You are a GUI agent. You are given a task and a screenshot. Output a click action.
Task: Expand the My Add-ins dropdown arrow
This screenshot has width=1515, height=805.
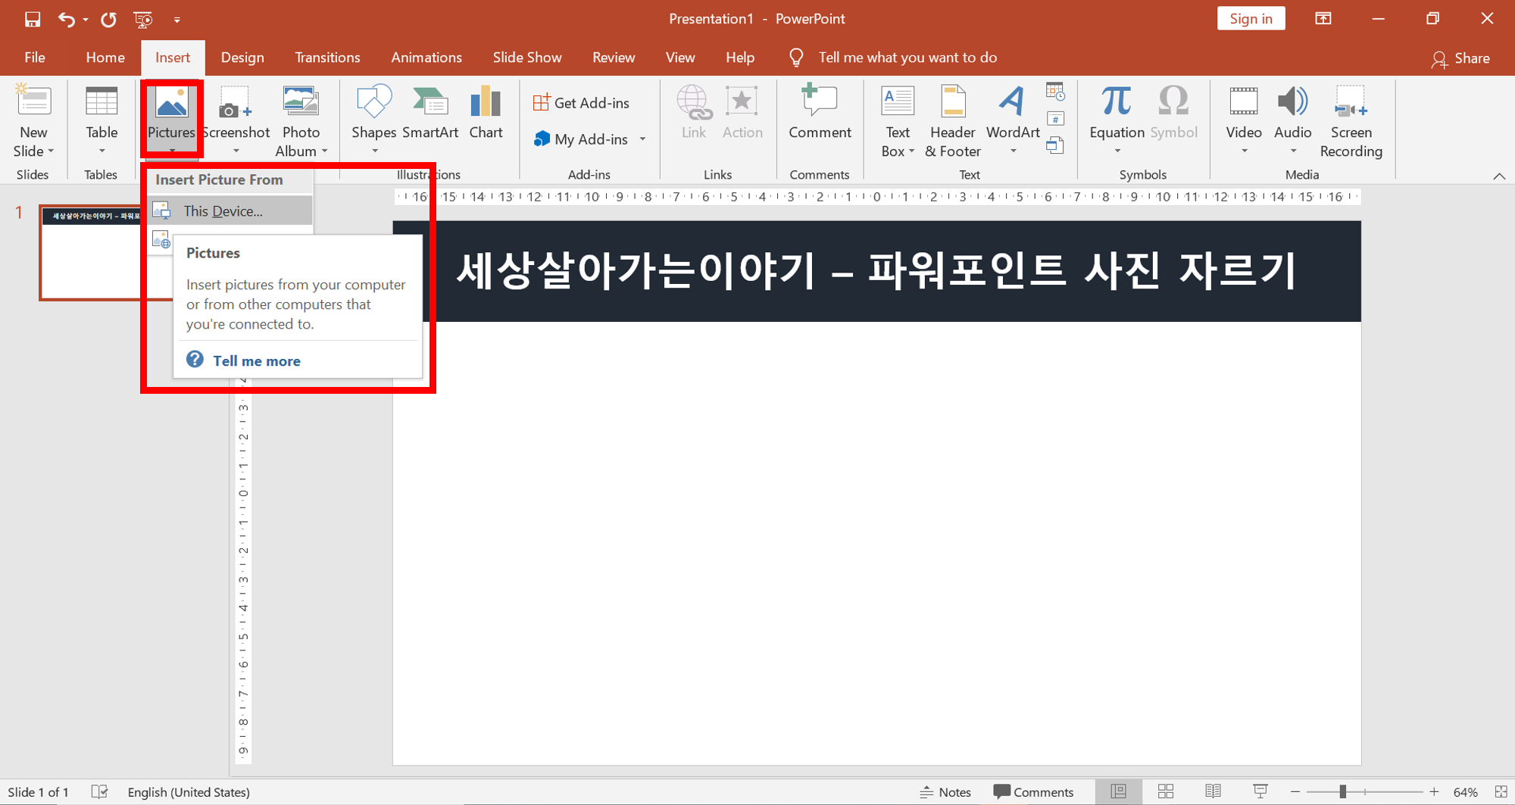(642, 139)
